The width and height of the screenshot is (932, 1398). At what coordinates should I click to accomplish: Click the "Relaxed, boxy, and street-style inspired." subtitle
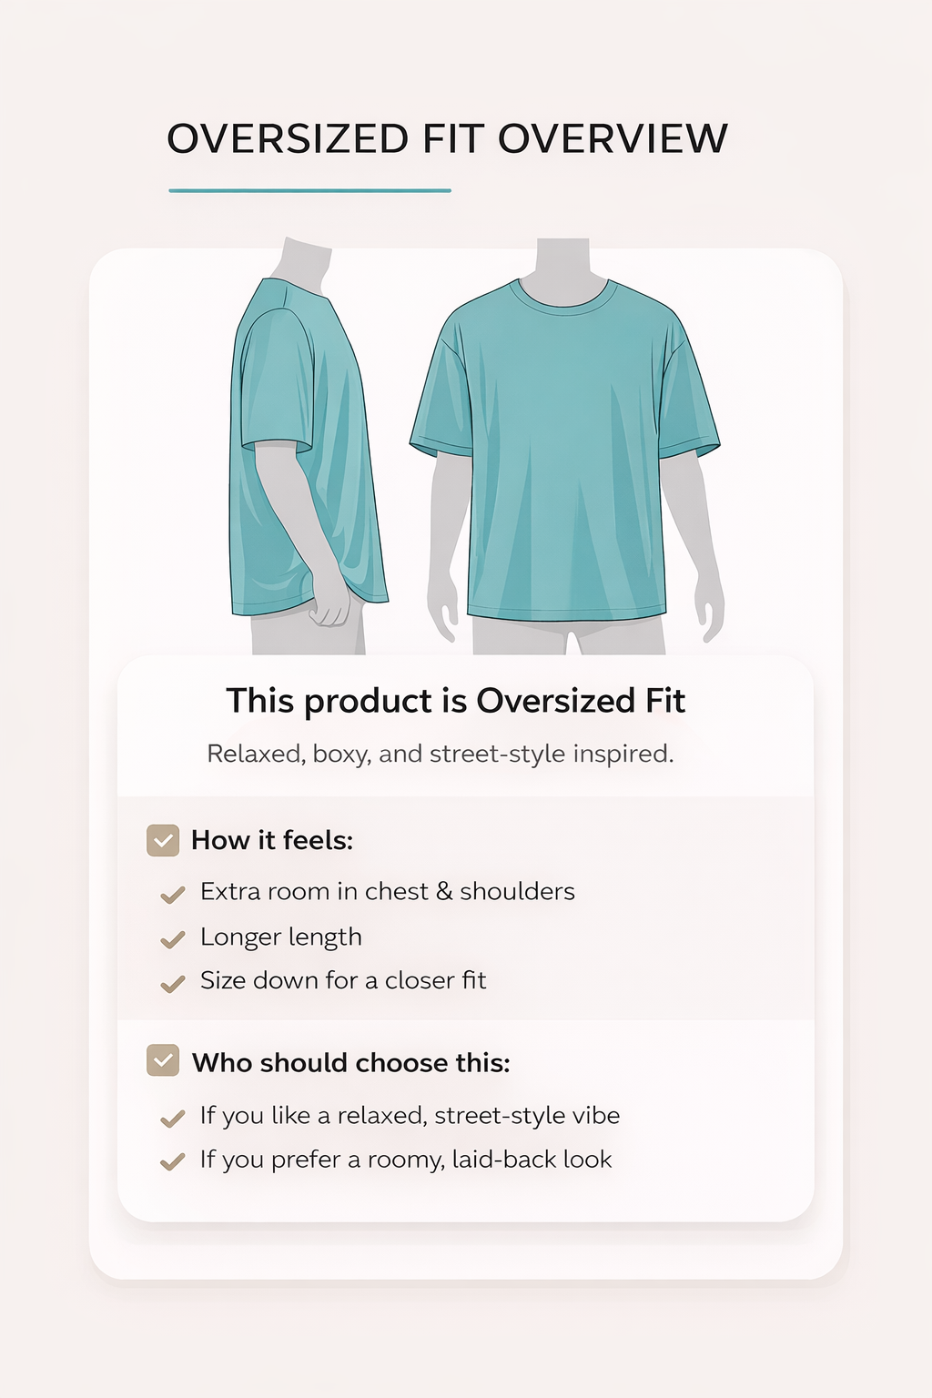point(441,754)
